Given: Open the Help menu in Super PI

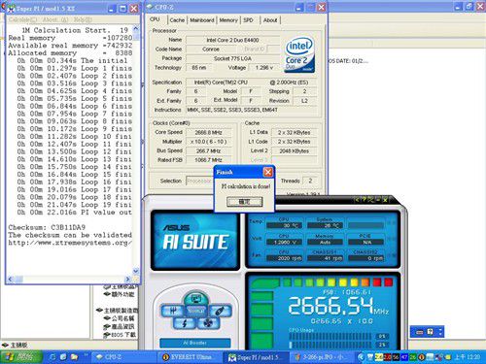Looking at the screenshot, I should pos(83,19).
